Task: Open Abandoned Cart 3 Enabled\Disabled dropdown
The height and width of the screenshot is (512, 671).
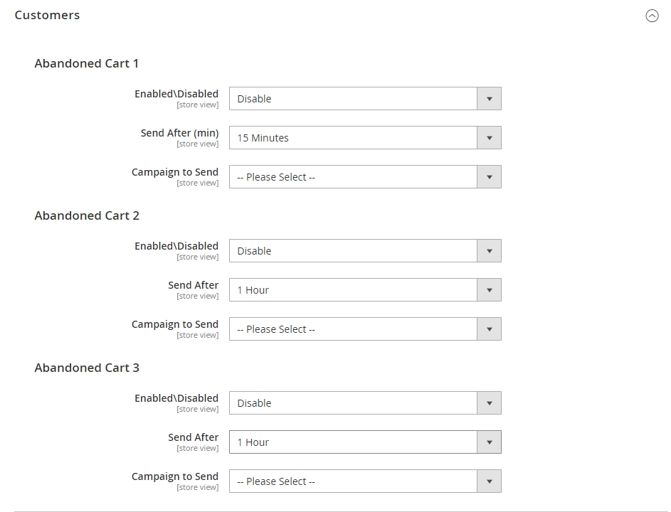Action: (353, 403)
